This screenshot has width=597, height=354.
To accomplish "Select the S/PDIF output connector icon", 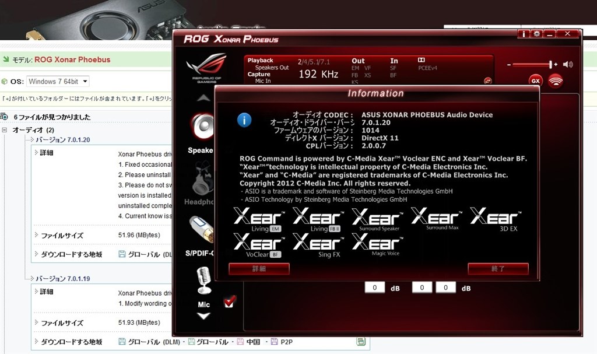I will coord(202,230).
